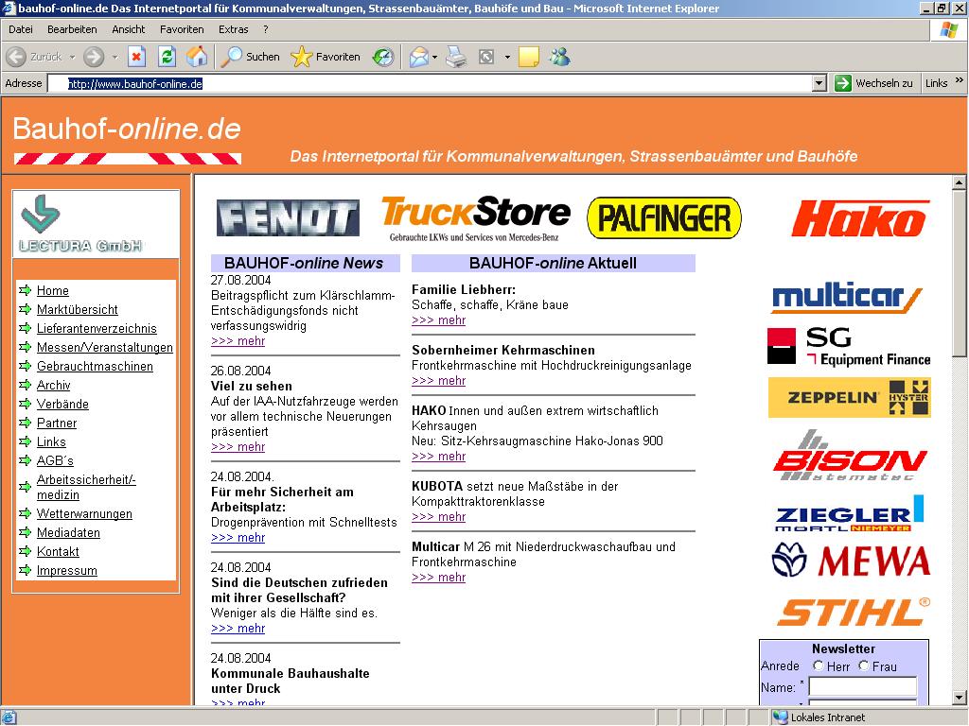Read more on Viel zu sehen article
969x726 pixels.
[x=238, y=446]
